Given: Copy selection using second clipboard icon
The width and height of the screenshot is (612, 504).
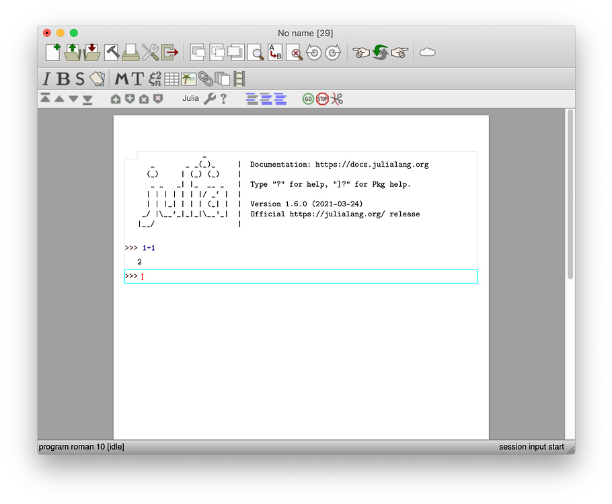Looking at the screenshot, I should [x=217, y=52].
